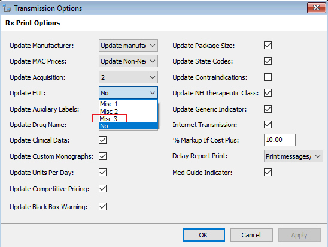This screenshot has width=328, height=247.
Task: Select Misc 1 from the list
Action: [128, 104]
